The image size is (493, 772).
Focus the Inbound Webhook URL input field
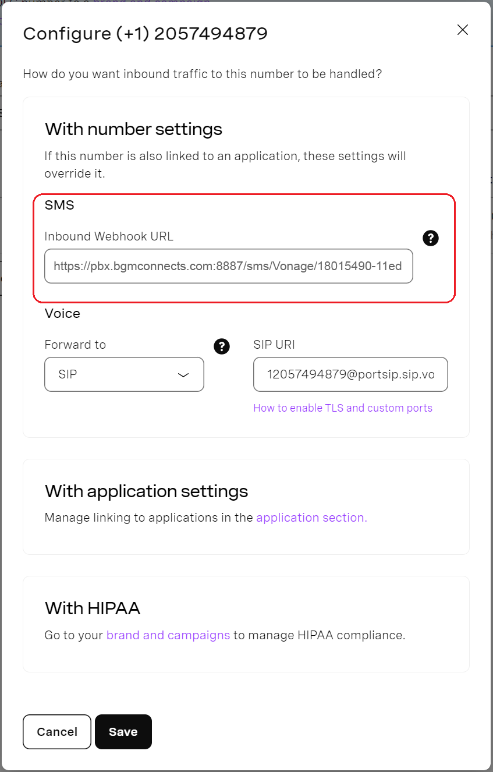[228, 267]
